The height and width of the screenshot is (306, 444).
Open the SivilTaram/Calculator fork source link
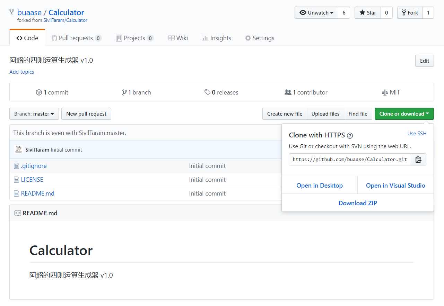66,20
